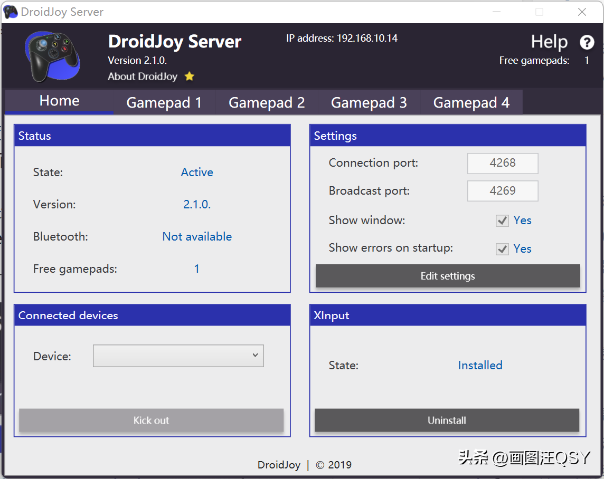Open the Gamepad 1 tab
The width and height of the screenshot is (604, 479).
164,103
